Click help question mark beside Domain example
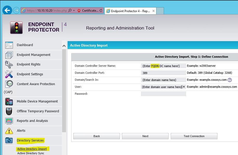The height and width of the screenshot is (155, 238). pos(230,80)
